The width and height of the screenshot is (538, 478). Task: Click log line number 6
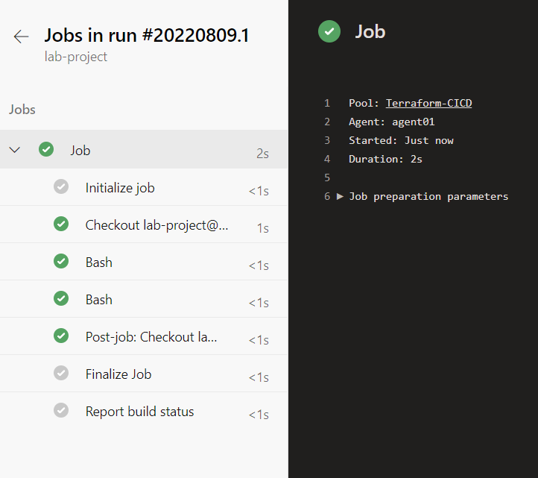326,196
